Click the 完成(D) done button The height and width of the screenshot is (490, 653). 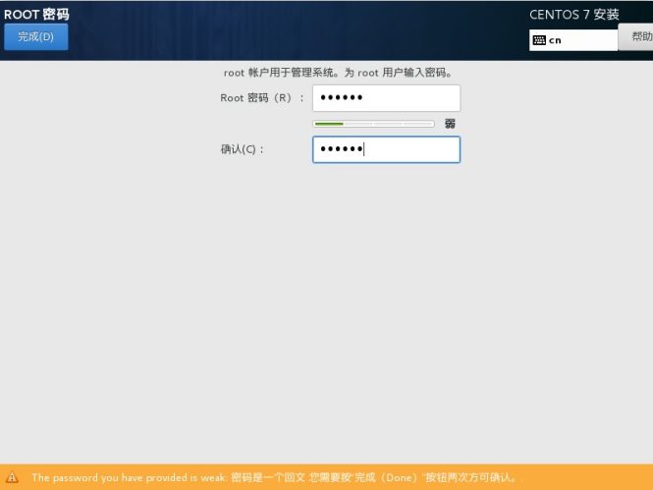[x=35, y=36]
